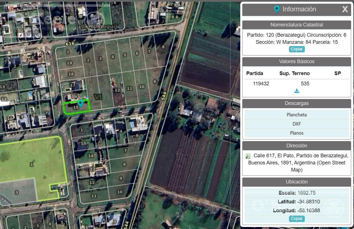The height and width of the screenshot is (229, 354).
Task: Copy the Nomenclatura Catastral text
Action: [297, 49]
